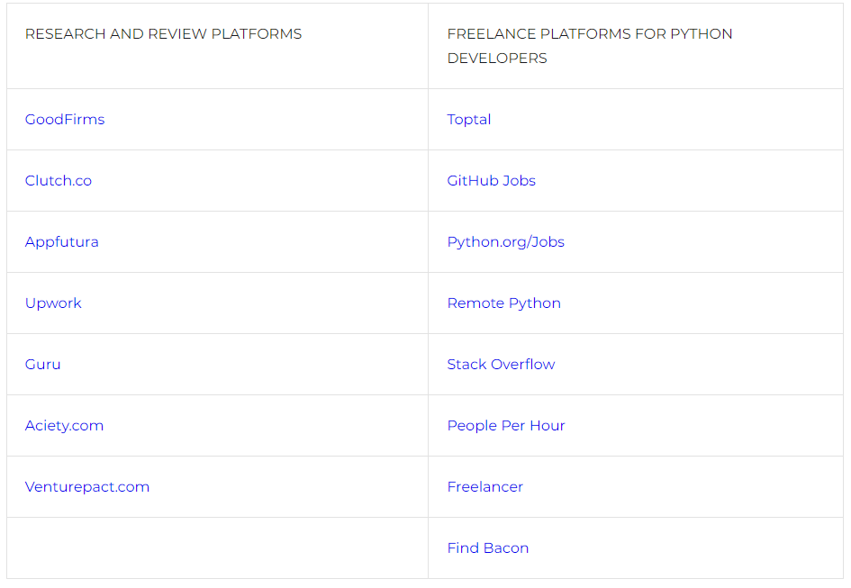Click the Appfutura link
Viewport: 851px width, 588px height.
(x=62, y=242)
